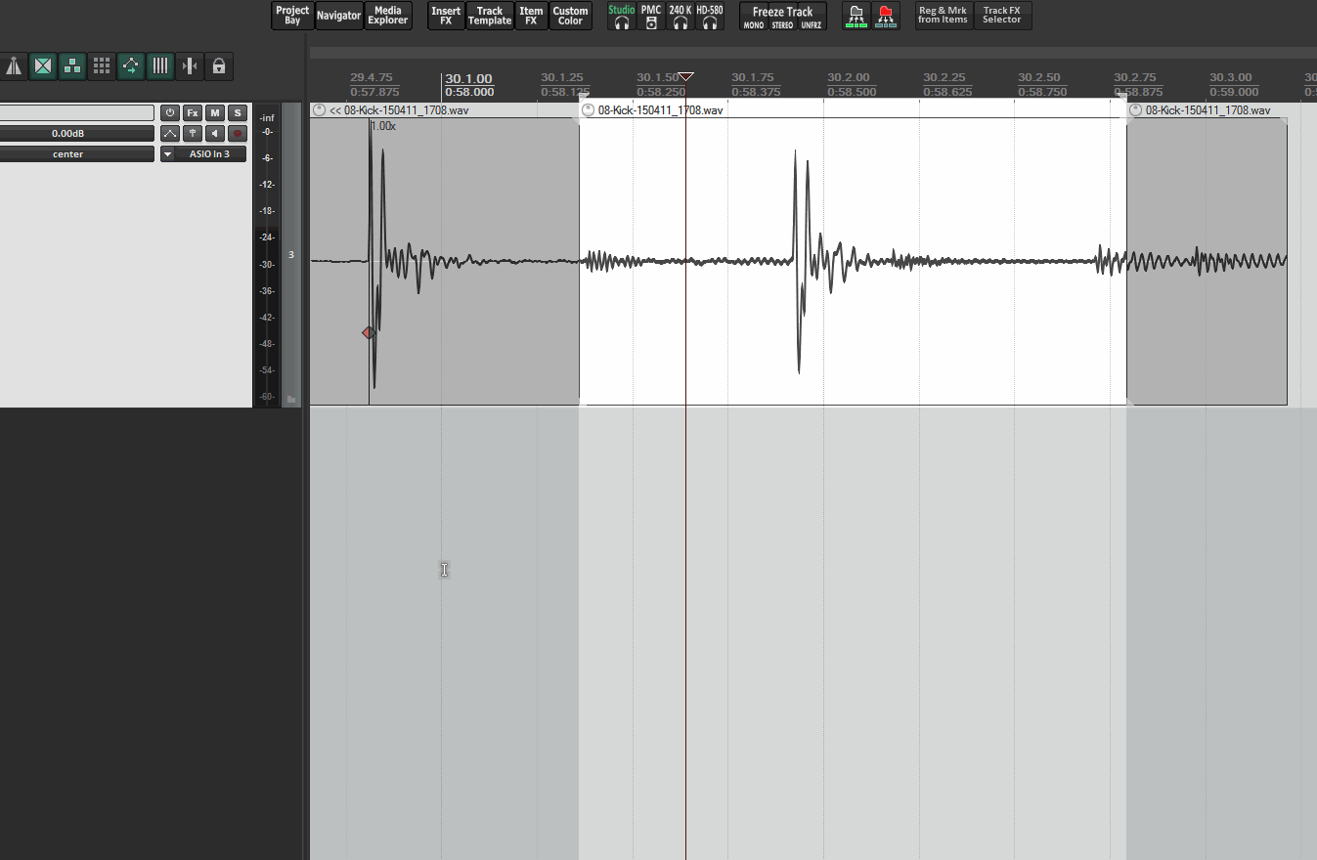
Task: Click ruler at 30.1.00 mark
Action: (468, 78)
